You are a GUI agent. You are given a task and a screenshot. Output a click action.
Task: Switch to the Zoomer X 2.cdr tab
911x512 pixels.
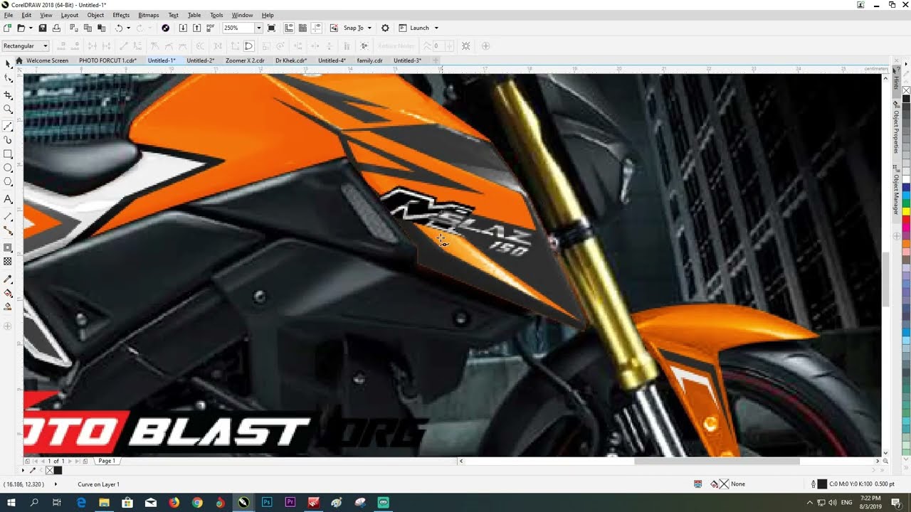[x=245, y=60]
